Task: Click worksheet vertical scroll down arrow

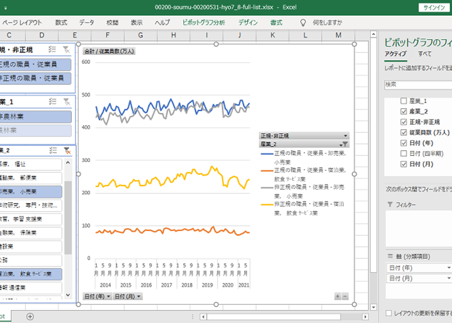Action: point(374,307)
